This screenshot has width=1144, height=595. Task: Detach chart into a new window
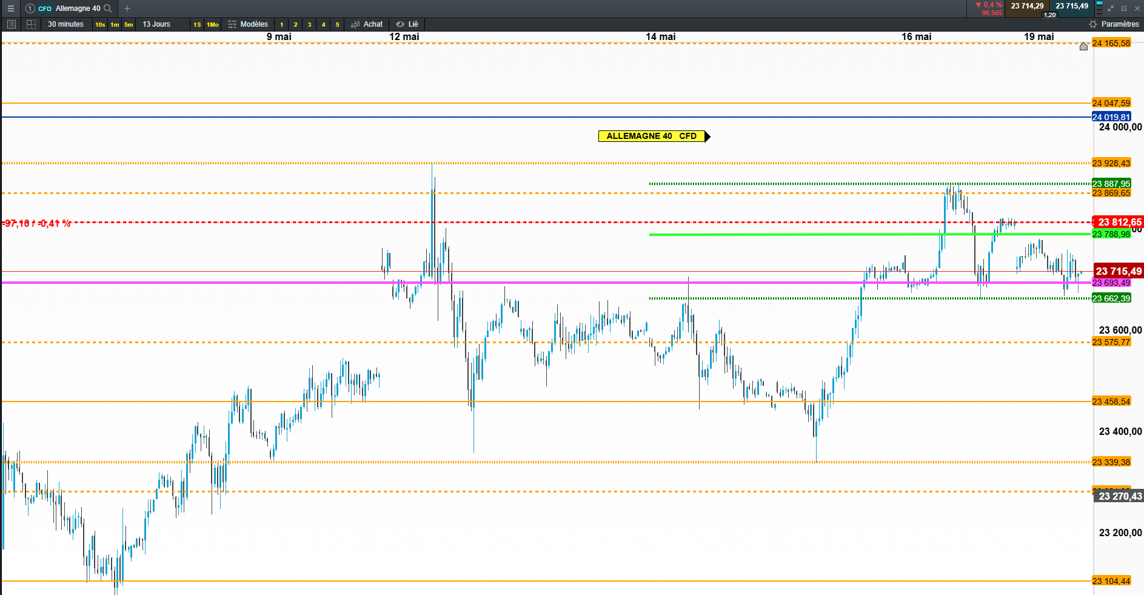(1124, 8)
